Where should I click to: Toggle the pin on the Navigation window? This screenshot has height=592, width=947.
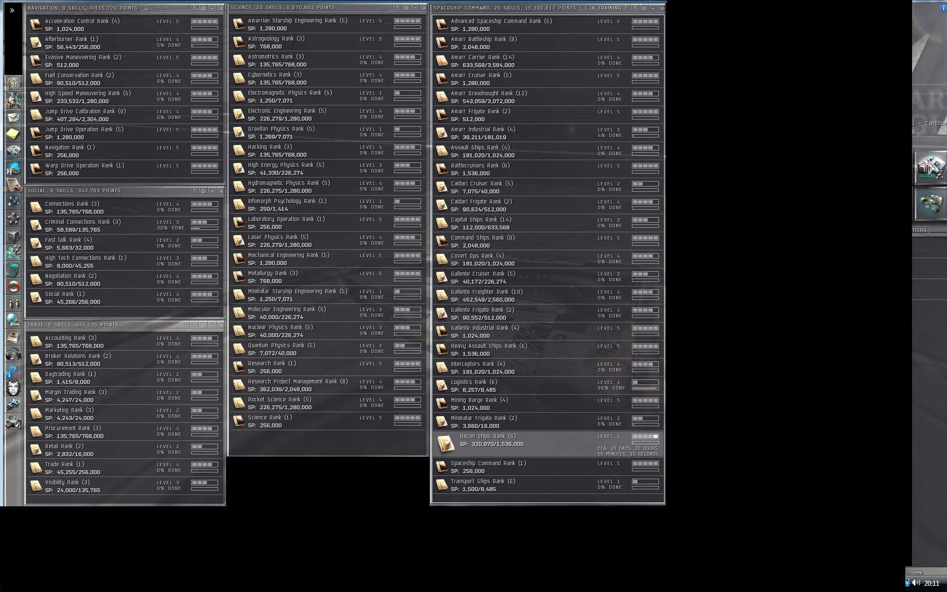[194, 8]
